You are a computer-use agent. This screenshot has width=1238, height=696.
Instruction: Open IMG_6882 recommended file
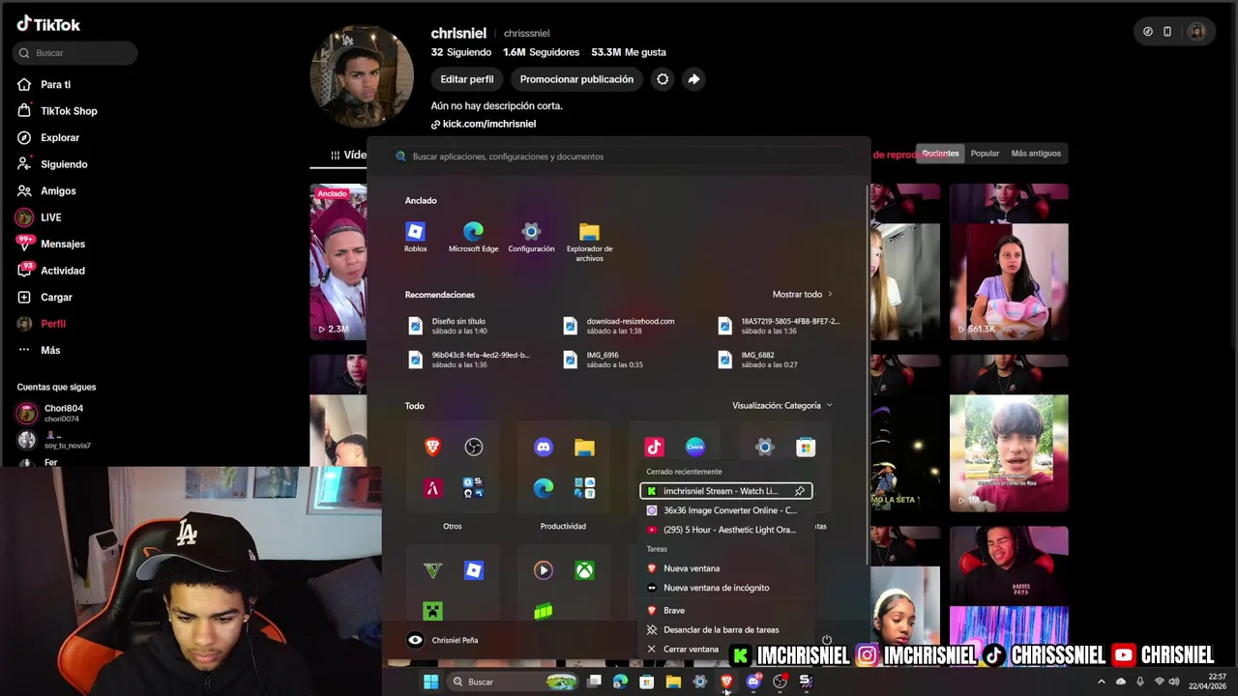click(x=758, y=360)
